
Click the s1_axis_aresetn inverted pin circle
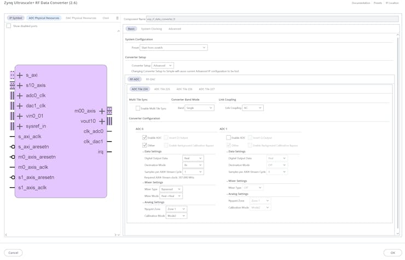13,177
